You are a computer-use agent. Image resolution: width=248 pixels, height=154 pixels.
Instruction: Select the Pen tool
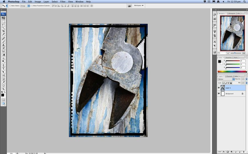(3, 65)
